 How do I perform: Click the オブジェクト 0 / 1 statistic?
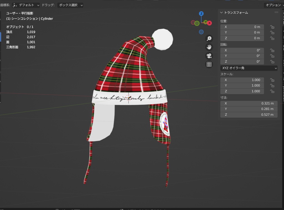click(20, 27)
